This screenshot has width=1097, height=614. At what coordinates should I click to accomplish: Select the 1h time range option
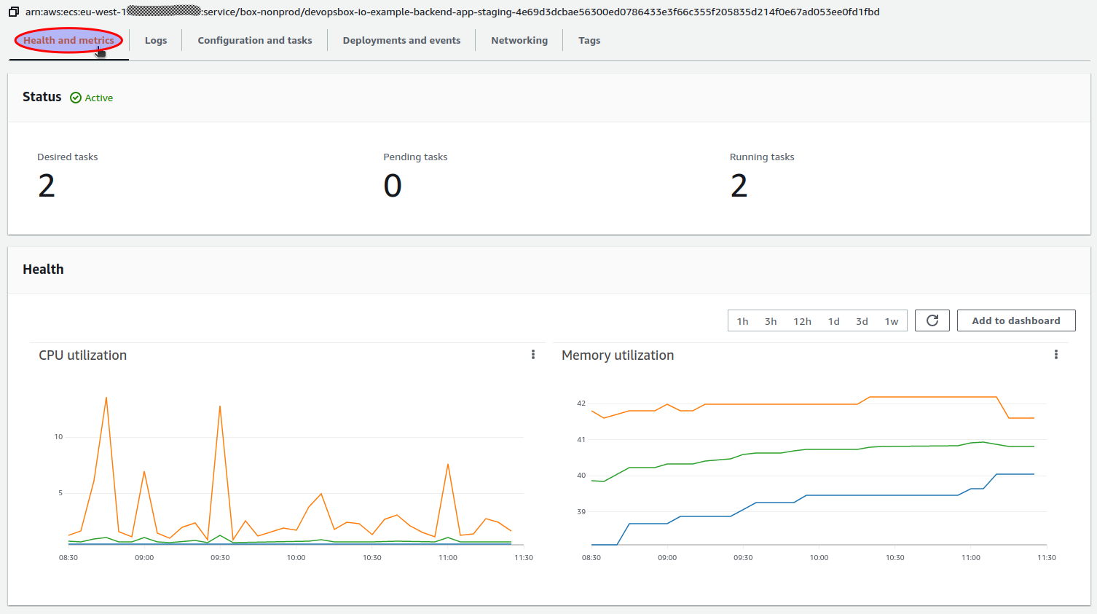[x=742, y=320]
